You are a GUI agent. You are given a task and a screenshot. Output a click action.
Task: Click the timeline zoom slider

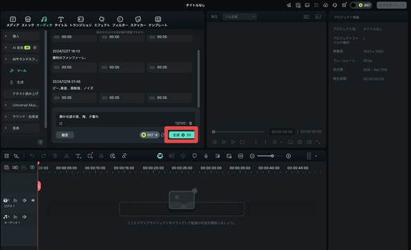pyautogui.click(x=270, y=156)
